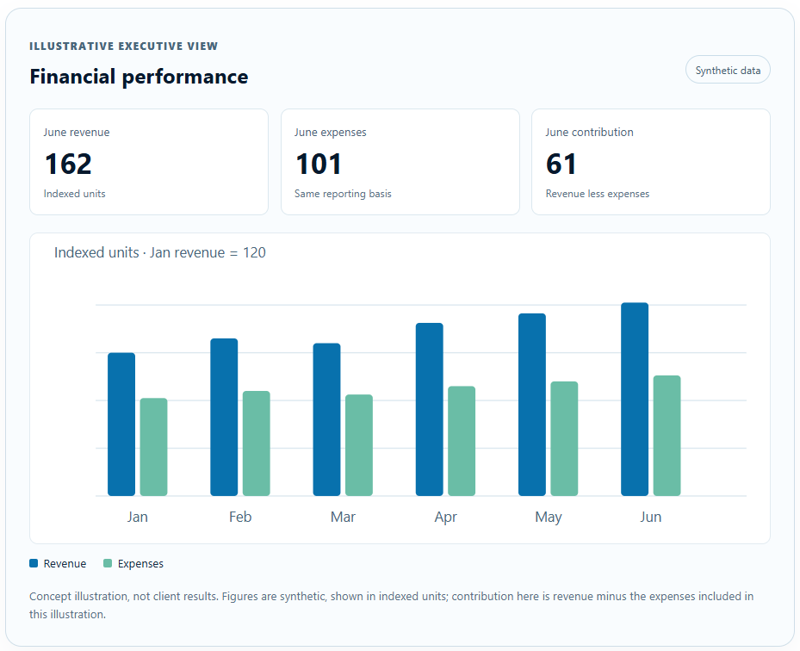Open the June expenses card

[400, 162]
